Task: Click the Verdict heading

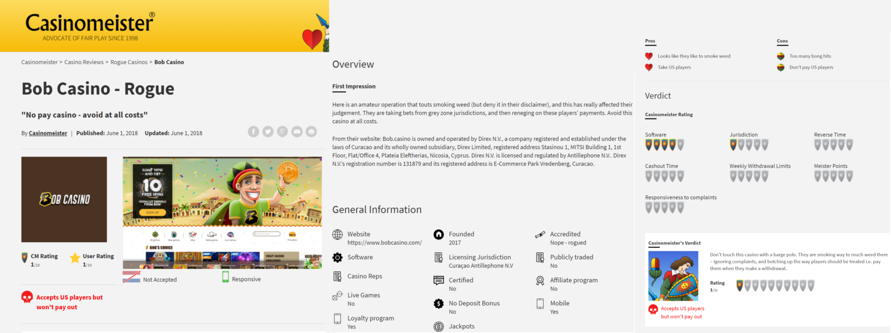Action: point(658,96)
